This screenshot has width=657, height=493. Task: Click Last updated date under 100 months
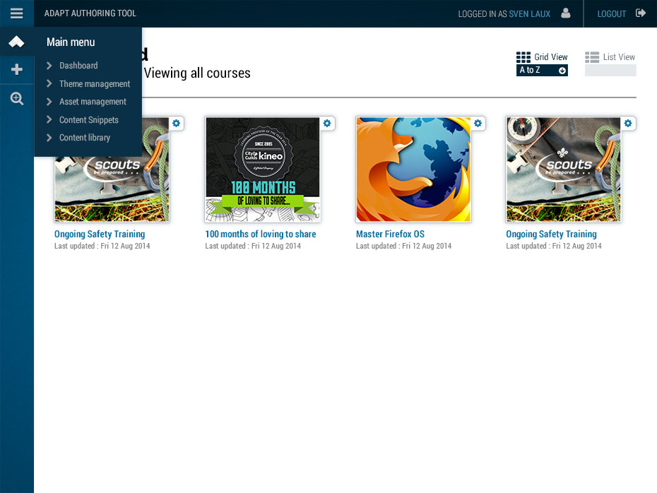point(253,246)
